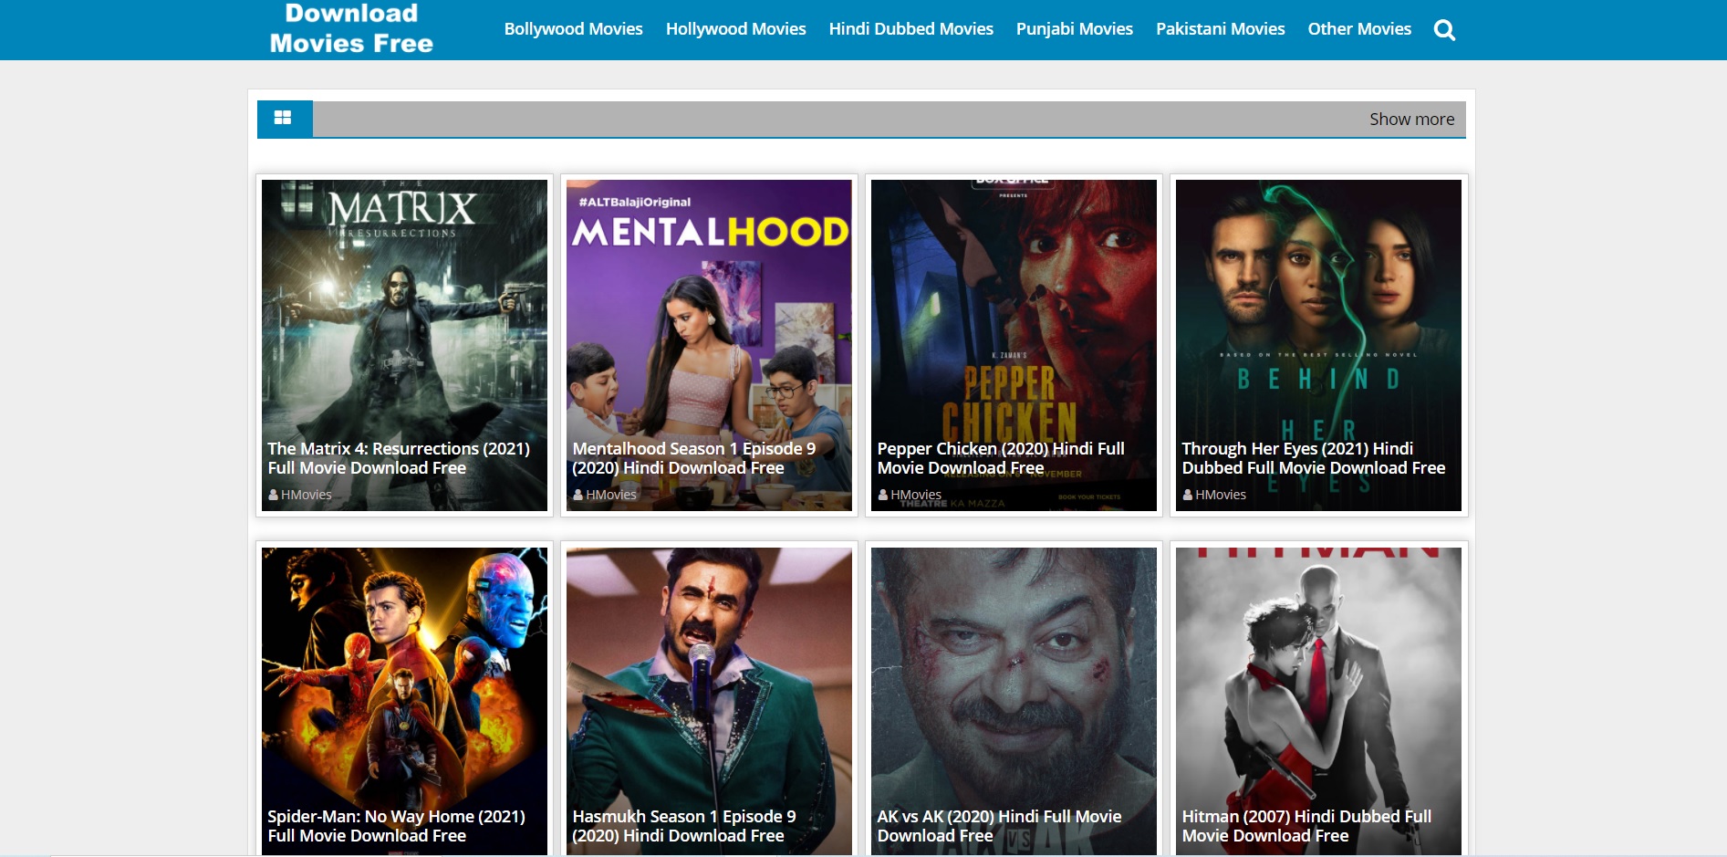This screenshot has height=857, width=1727.
Task: Go to Punjabi Movies section
Action: pos(1074,29)
